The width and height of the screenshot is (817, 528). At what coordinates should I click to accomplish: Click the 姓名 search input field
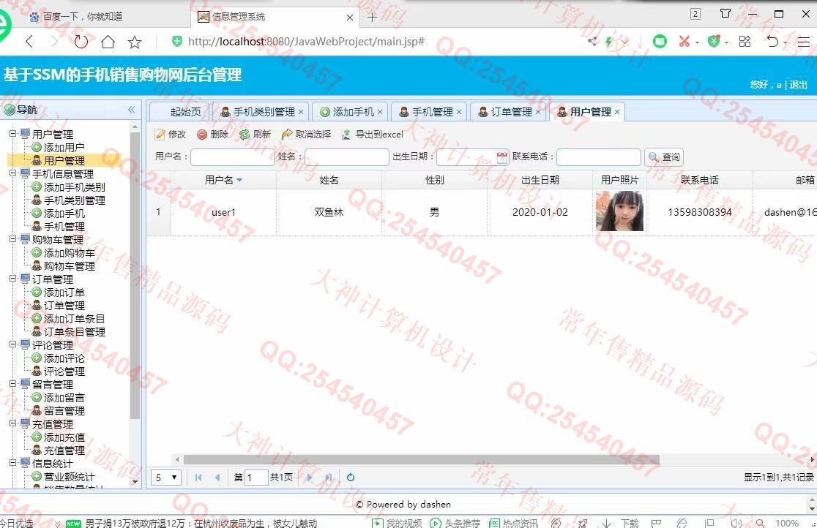[x=346, y=156]
